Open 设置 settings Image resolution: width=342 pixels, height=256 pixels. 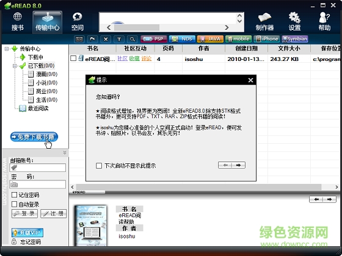point(294,22)
